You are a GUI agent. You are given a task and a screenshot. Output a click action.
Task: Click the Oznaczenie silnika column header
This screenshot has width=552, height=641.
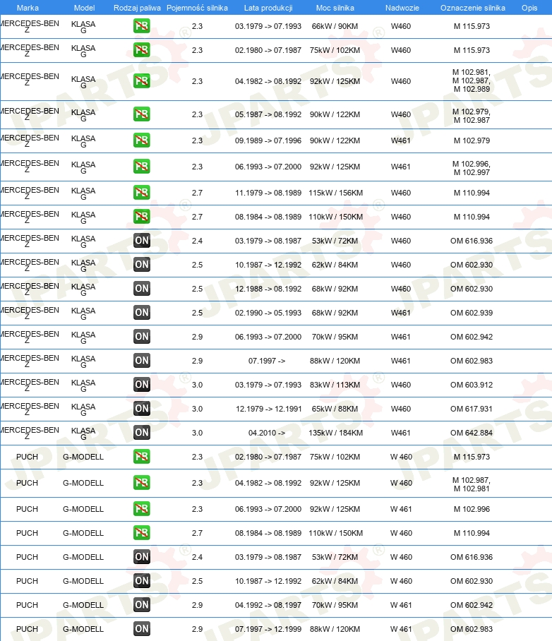[x=473, y=8]
